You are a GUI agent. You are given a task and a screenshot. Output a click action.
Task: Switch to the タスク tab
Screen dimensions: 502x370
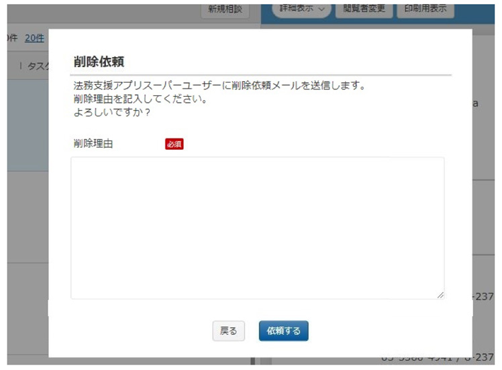(x=37, y=66)
